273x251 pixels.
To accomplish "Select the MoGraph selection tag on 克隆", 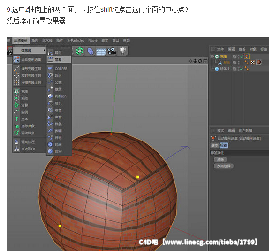I will click(x=247, y=56).
